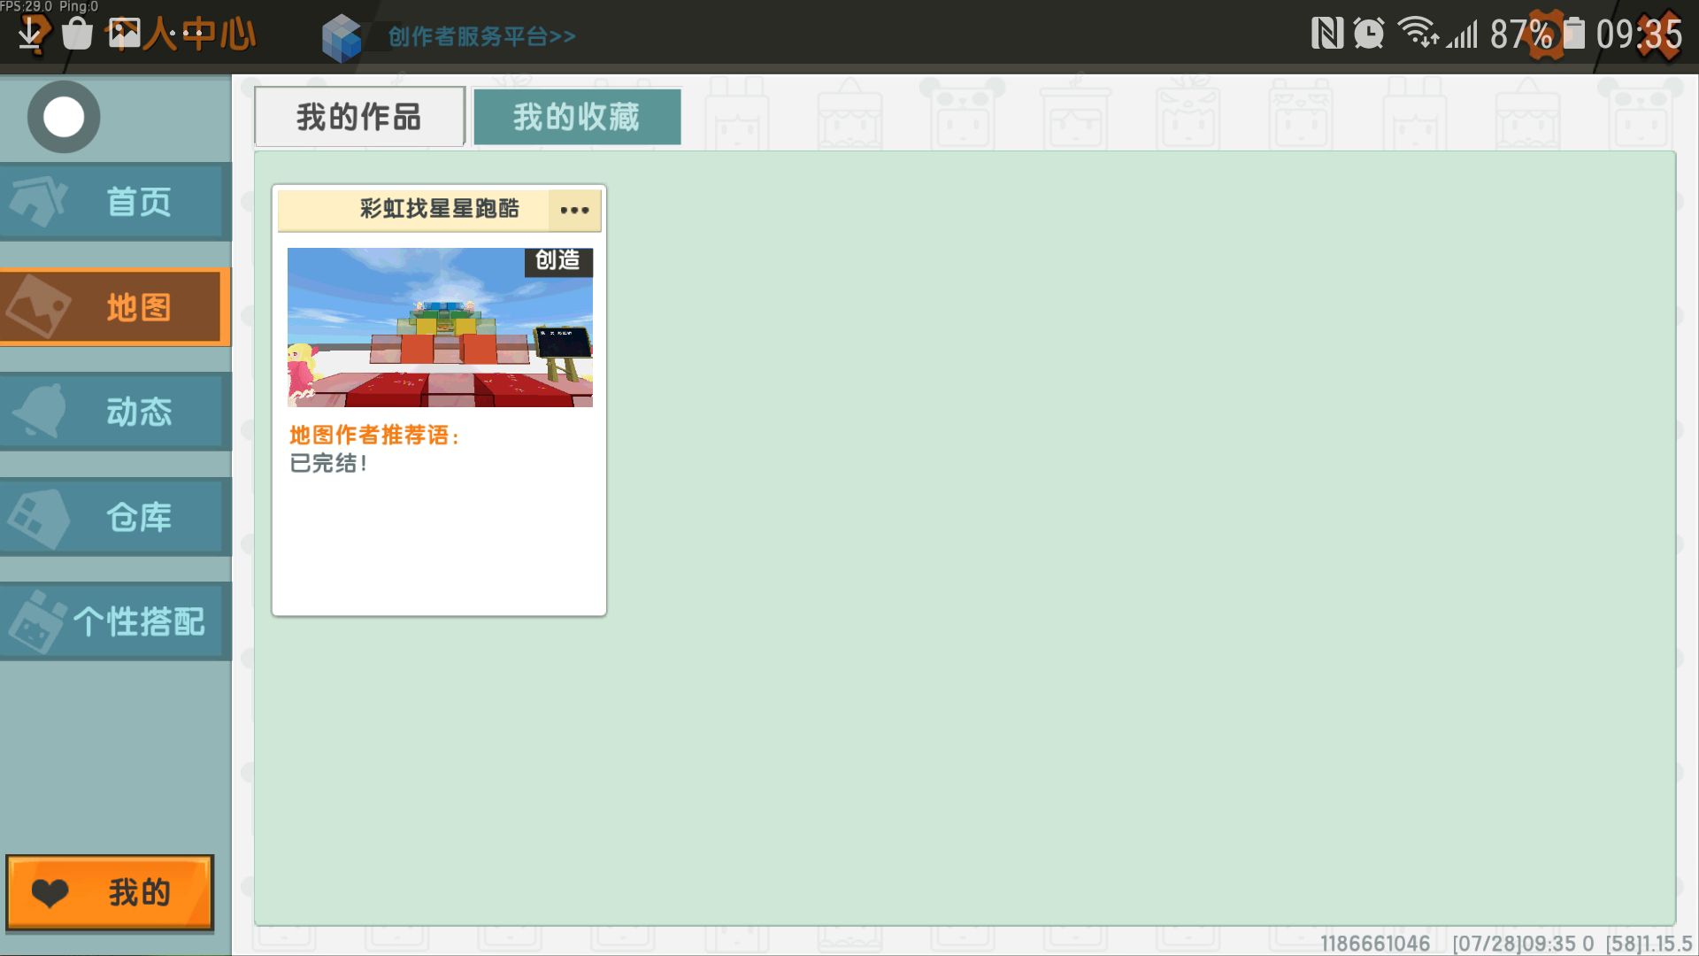Go to 首页 home in sidebar
This screenshot has height=956, width=1699.
point(116,202)
